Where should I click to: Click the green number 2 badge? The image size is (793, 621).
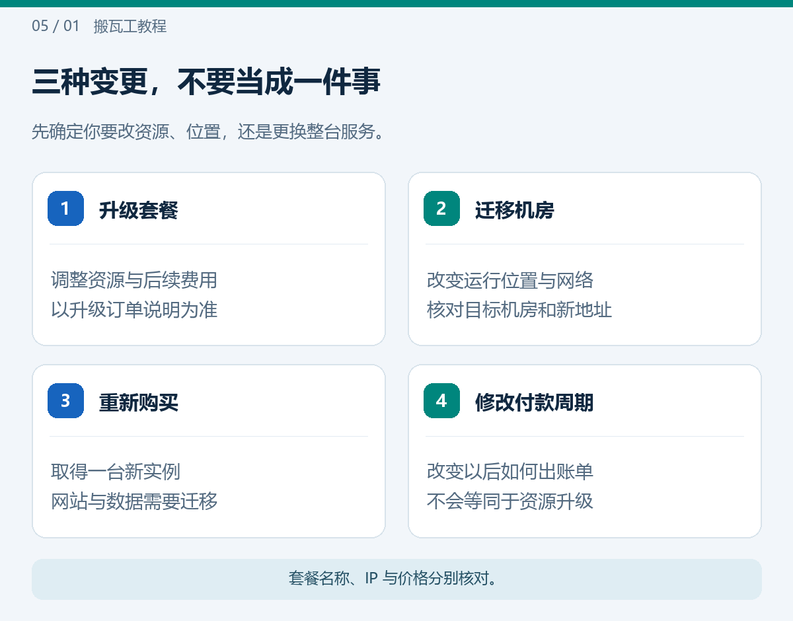(x=441, y=208)
